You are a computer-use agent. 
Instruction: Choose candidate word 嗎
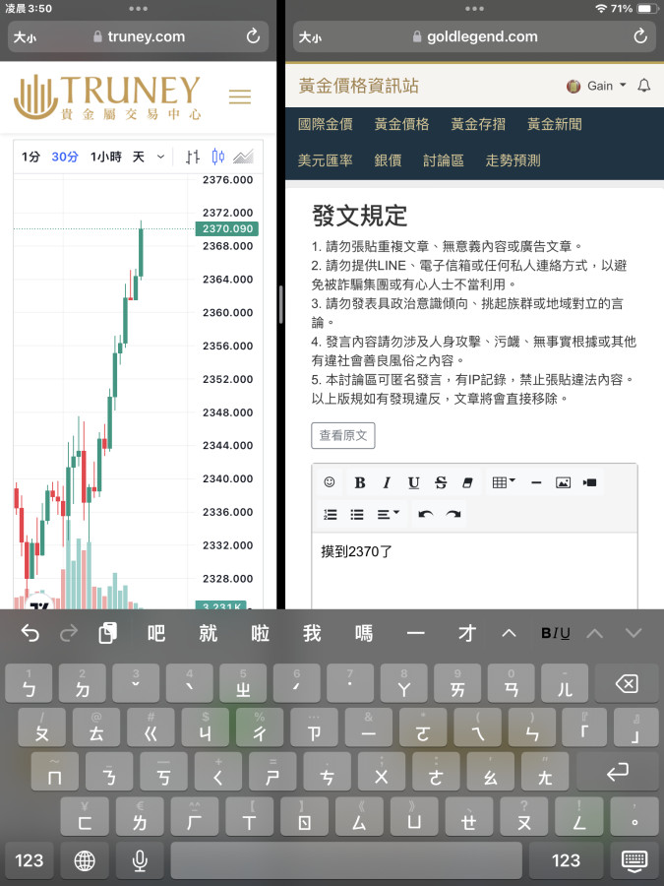364,633
